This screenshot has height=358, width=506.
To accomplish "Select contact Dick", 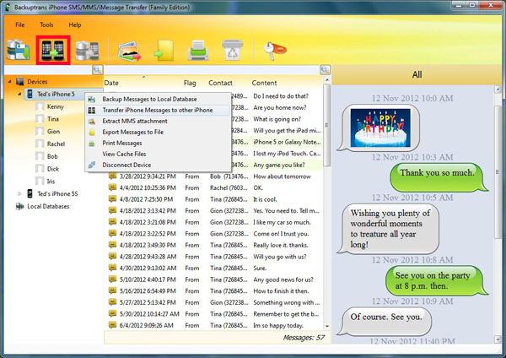I will click(x=53, y=169).
